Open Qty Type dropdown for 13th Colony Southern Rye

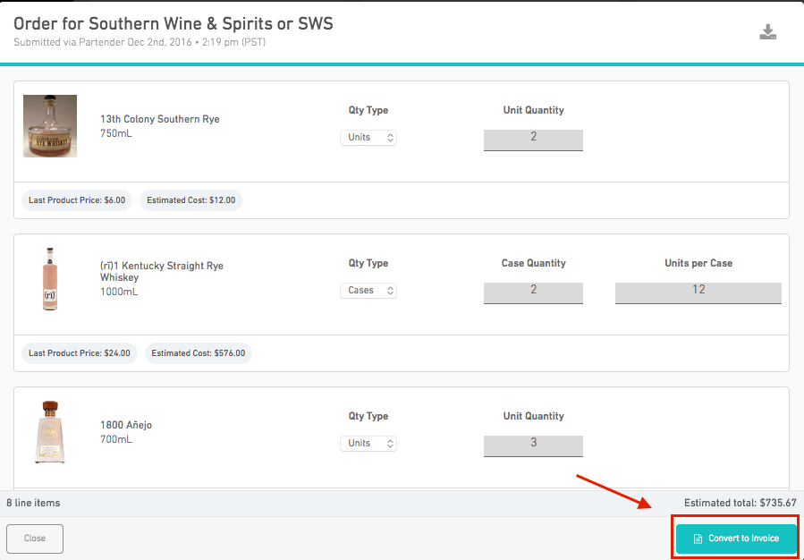(x=368, y=138)
